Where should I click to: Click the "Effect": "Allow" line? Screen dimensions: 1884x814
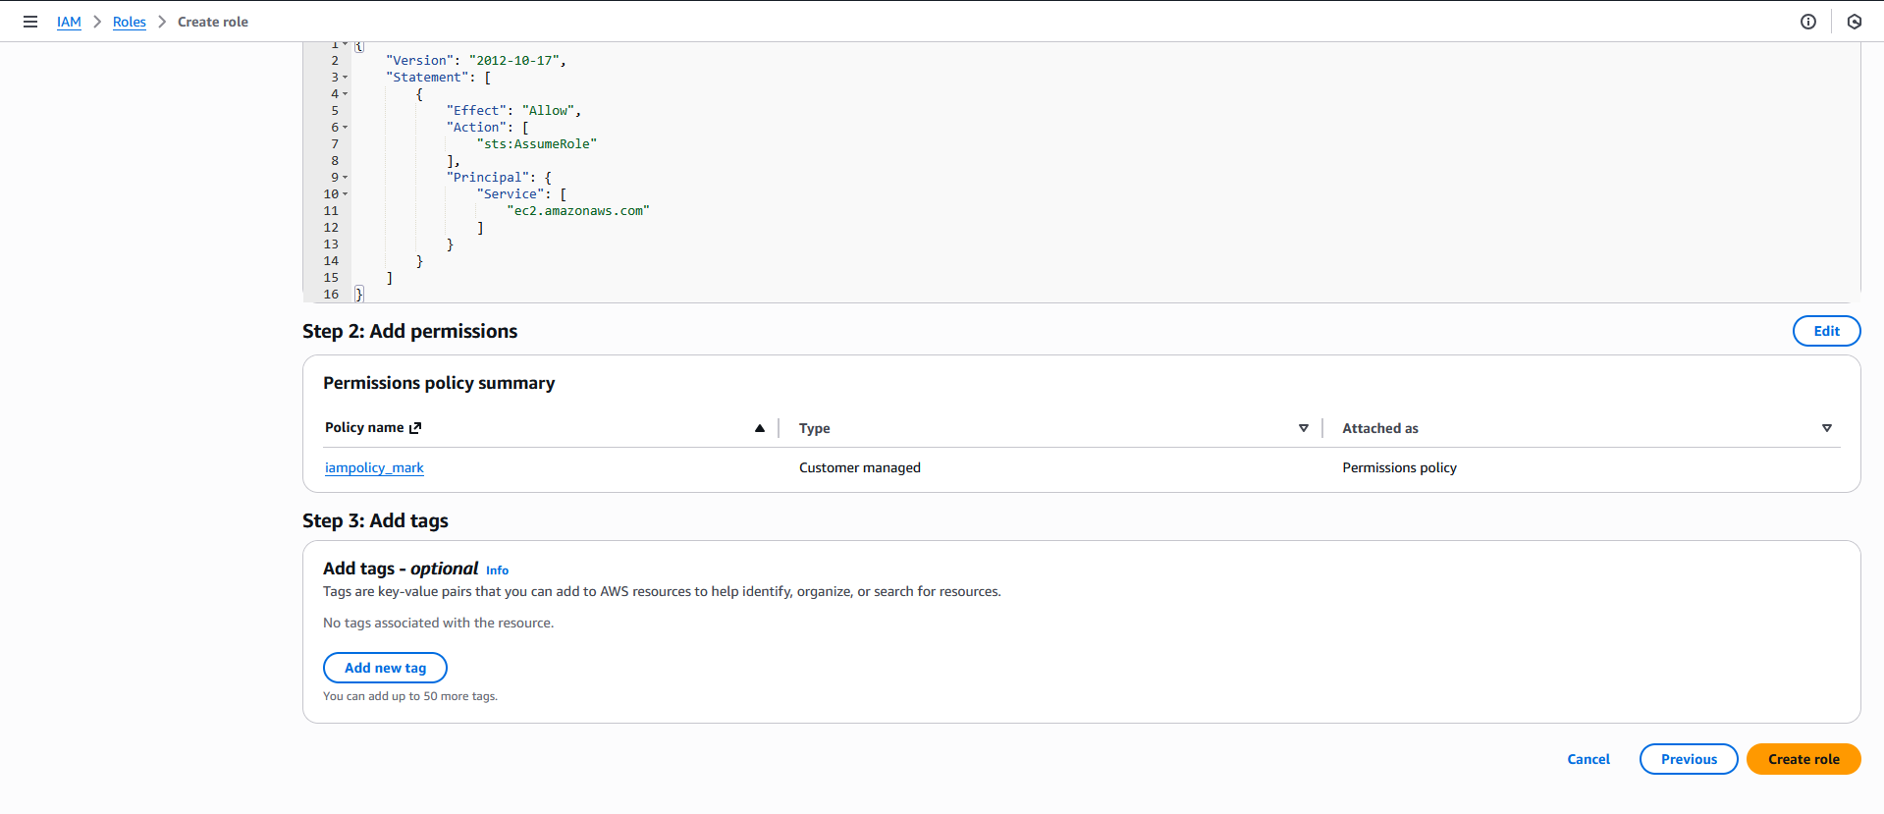point(514,111)
